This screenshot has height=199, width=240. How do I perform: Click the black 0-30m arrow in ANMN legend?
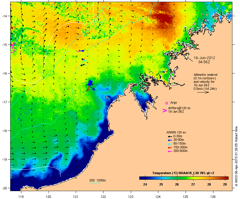click(x=170, y=136)
